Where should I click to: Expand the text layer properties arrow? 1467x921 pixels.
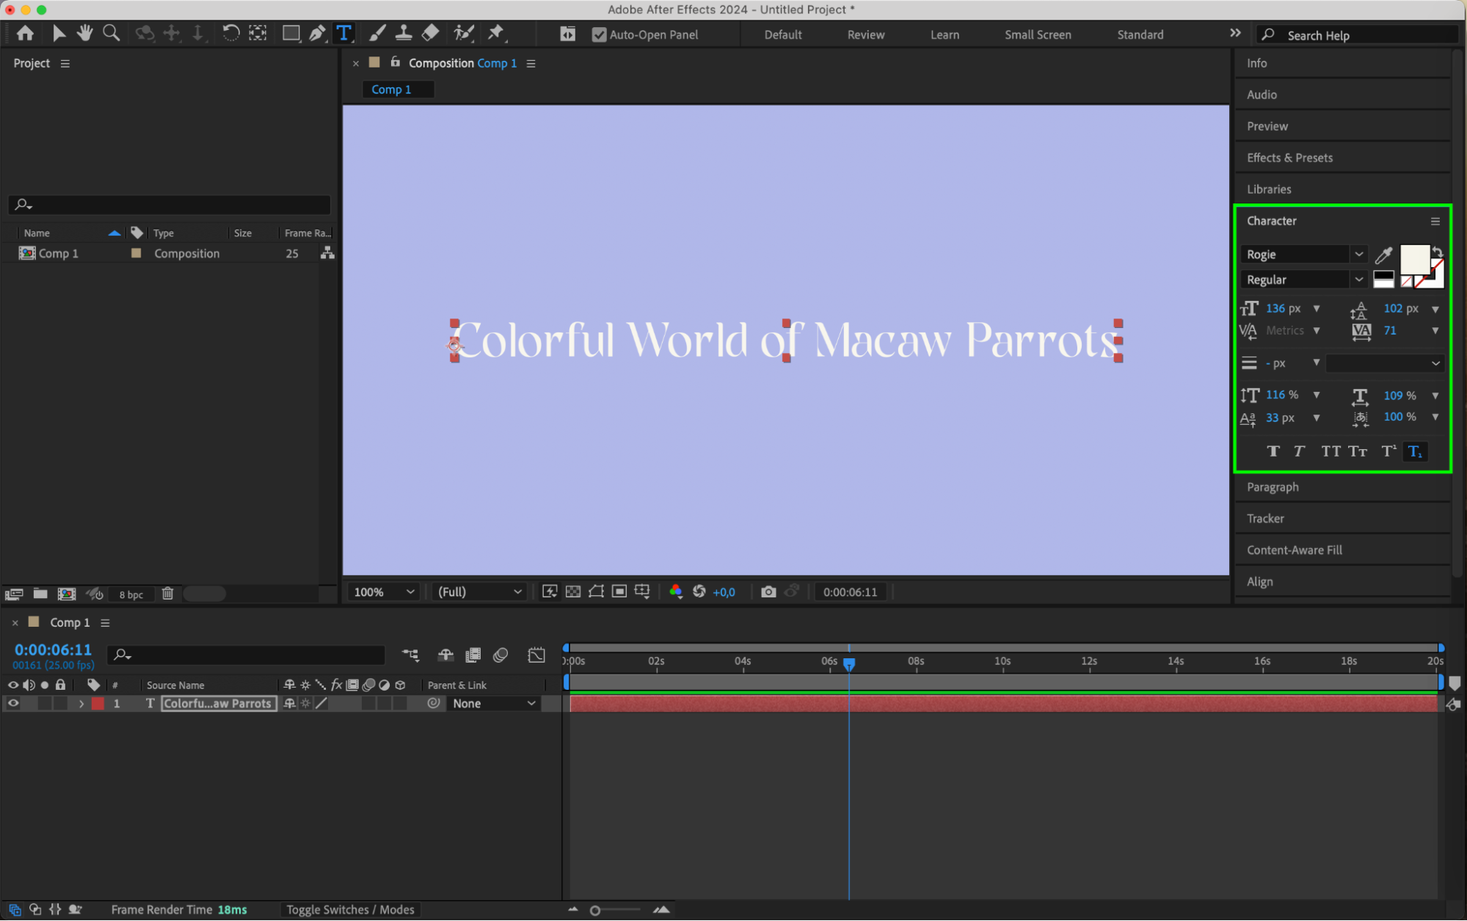[x=81, y=703]
